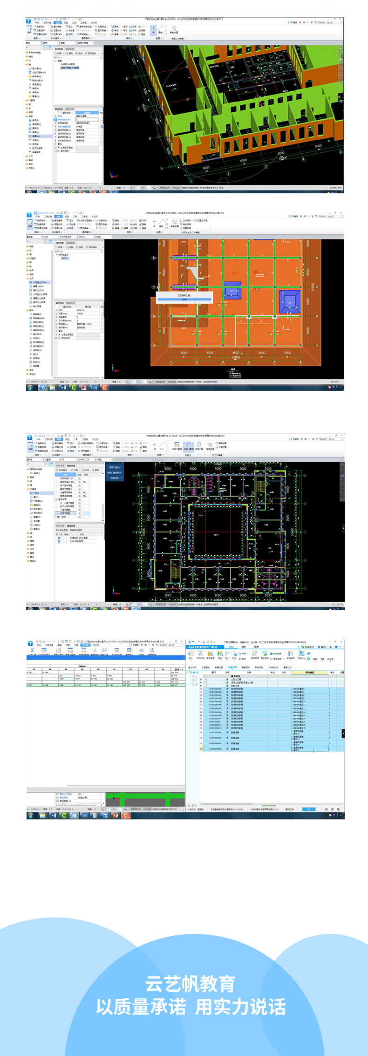This screenshot has height=1056, width=368.
Task: Select 剪力墙(Q) in 3D wall window tree
Action: 36,68
